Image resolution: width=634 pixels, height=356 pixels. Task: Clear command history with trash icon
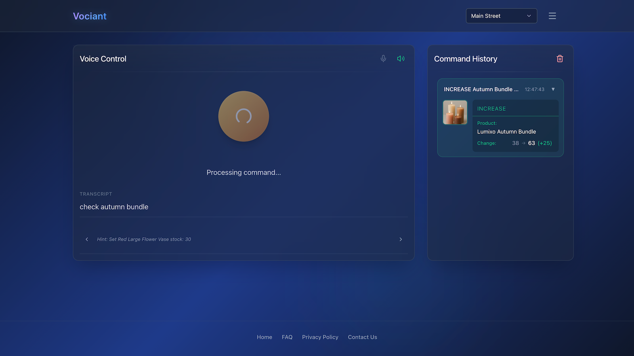click(x=560, y=59)
